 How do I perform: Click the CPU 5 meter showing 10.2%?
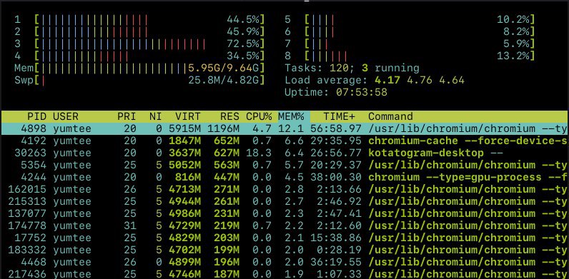tap(420, 19)
